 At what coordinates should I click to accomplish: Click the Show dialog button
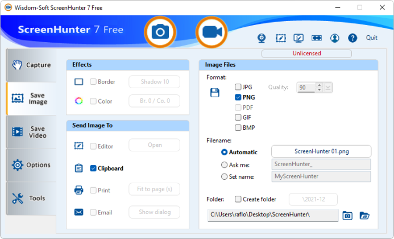coord(154,212)
